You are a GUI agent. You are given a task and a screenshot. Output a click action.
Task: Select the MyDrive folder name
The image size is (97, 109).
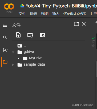(x=36, y=58)
